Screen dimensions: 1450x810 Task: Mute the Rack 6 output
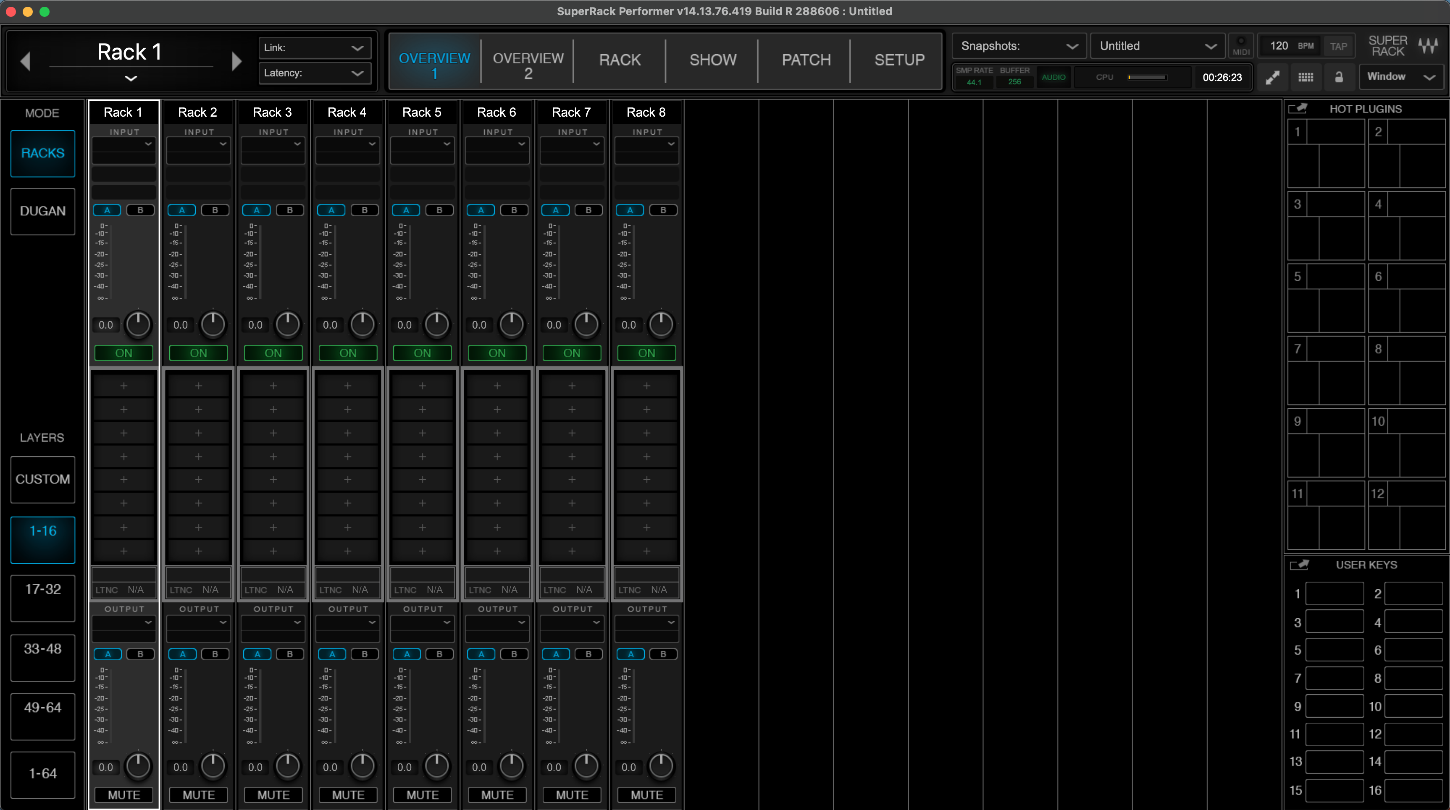click(x=498, y=795)
